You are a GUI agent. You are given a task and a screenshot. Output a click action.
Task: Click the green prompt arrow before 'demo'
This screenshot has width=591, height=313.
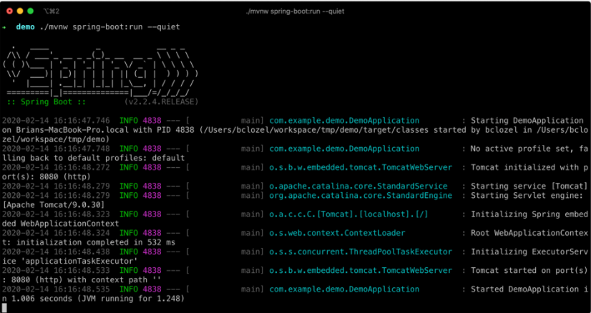(4, 27)
